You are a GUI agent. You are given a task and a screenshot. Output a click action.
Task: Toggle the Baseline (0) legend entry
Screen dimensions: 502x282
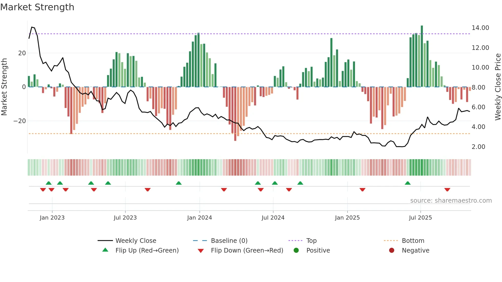click(229, 241)
